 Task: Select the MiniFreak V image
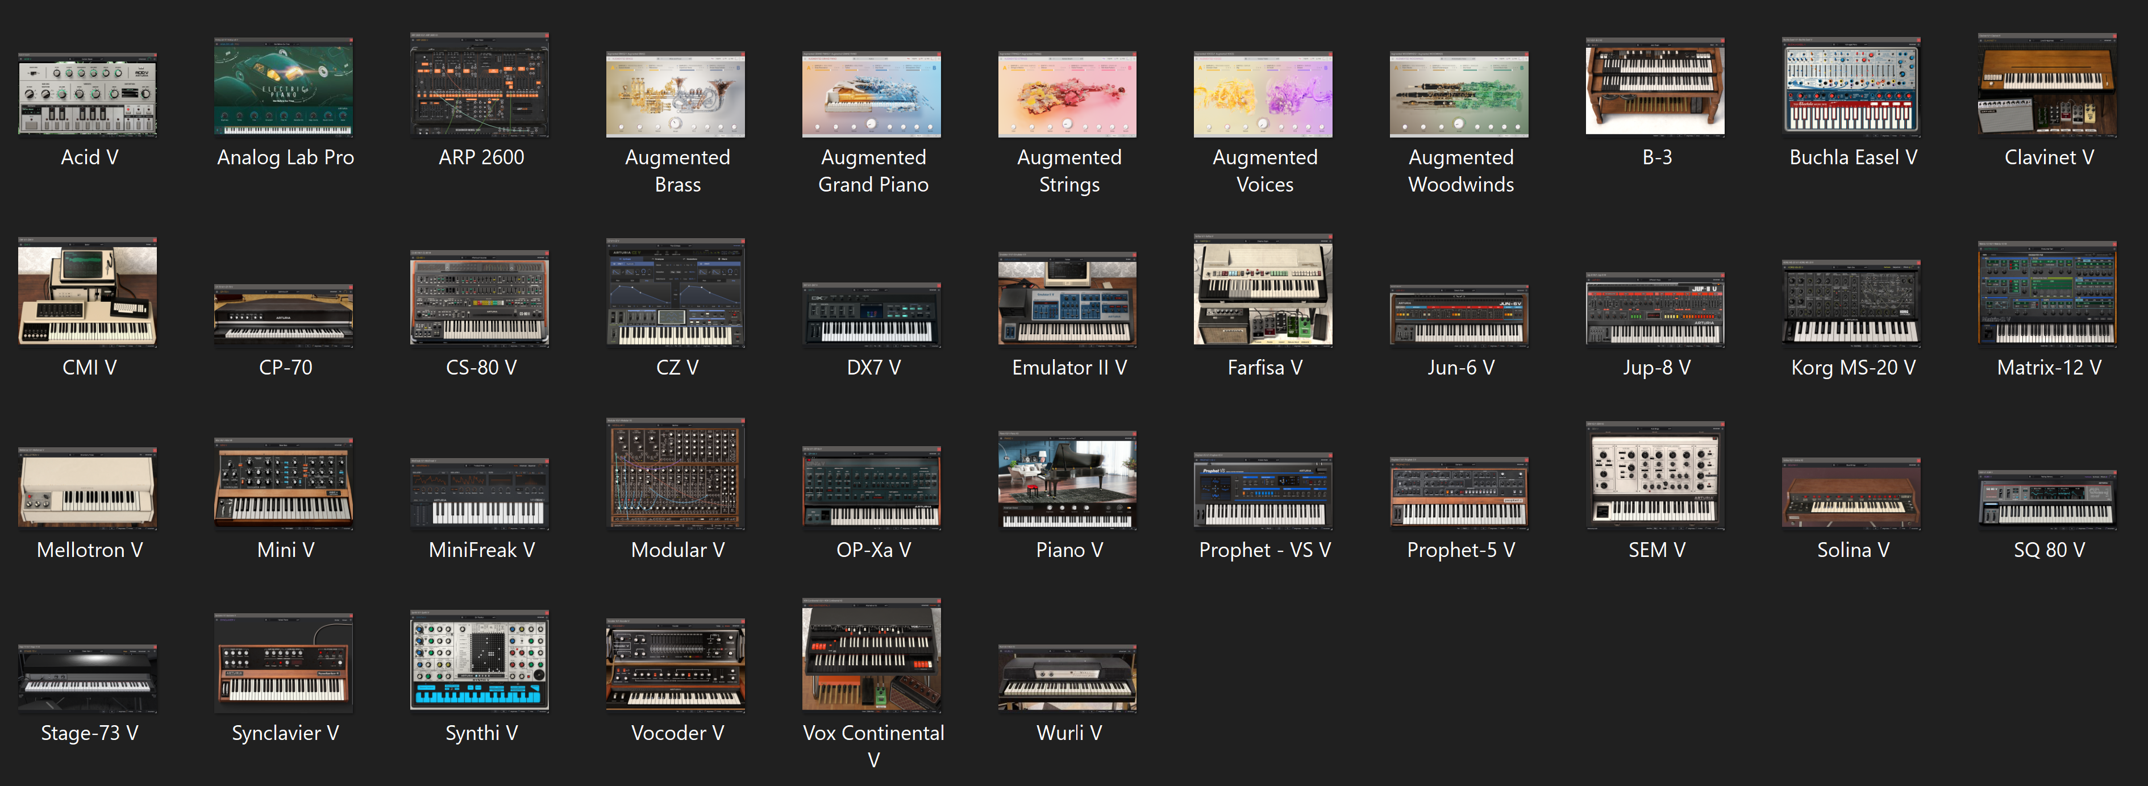click(480, 494)
